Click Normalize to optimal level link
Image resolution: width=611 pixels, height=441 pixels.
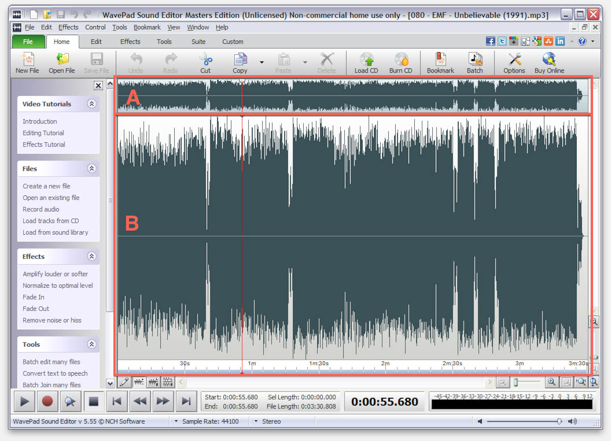tap(58, 286)
